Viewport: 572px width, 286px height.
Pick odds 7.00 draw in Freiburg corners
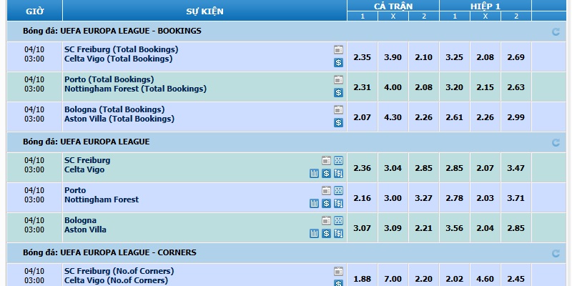pos(393,279)
